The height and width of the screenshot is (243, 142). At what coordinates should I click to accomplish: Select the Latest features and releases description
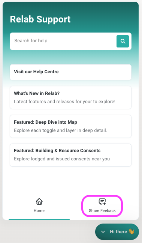[64, 102]
